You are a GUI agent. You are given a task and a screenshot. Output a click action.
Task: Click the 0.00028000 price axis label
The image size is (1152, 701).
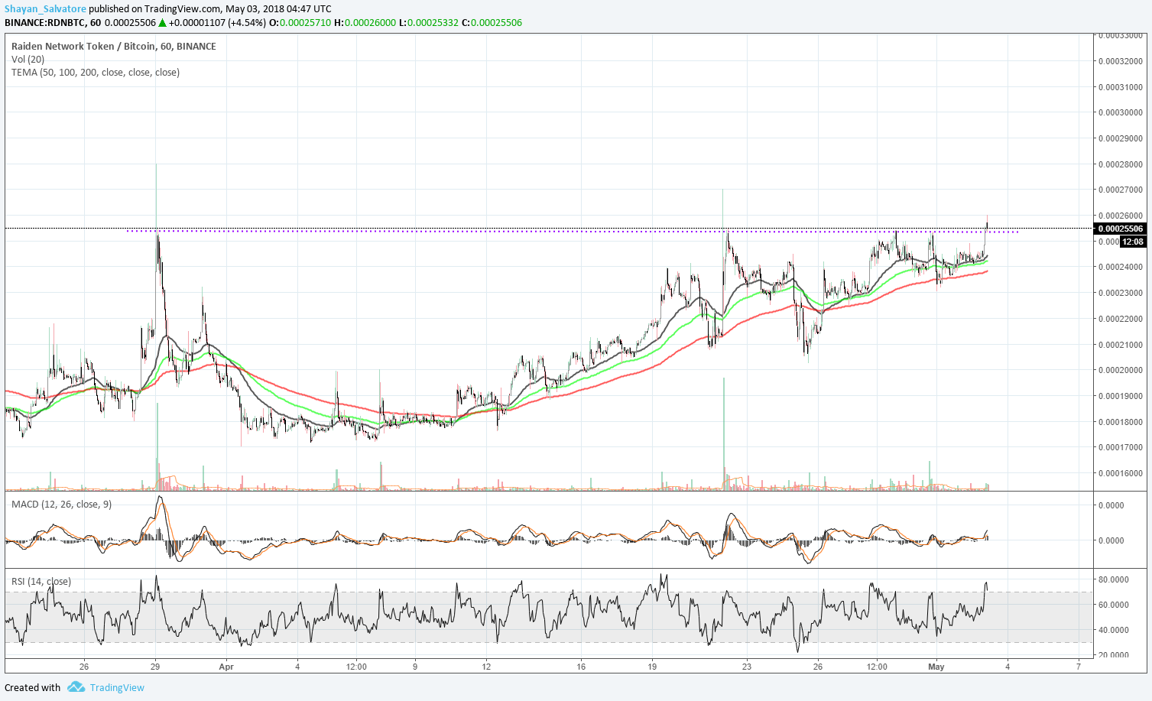click(1121, 164)
